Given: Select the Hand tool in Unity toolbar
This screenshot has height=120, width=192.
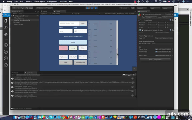Looking at the screenshot, I should coord(14,8).
